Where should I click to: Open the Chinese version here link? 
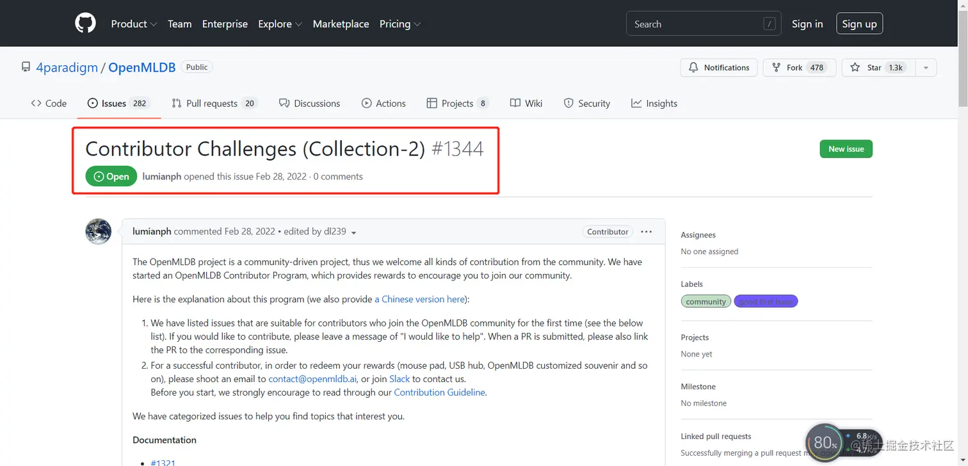click(419, 299)
